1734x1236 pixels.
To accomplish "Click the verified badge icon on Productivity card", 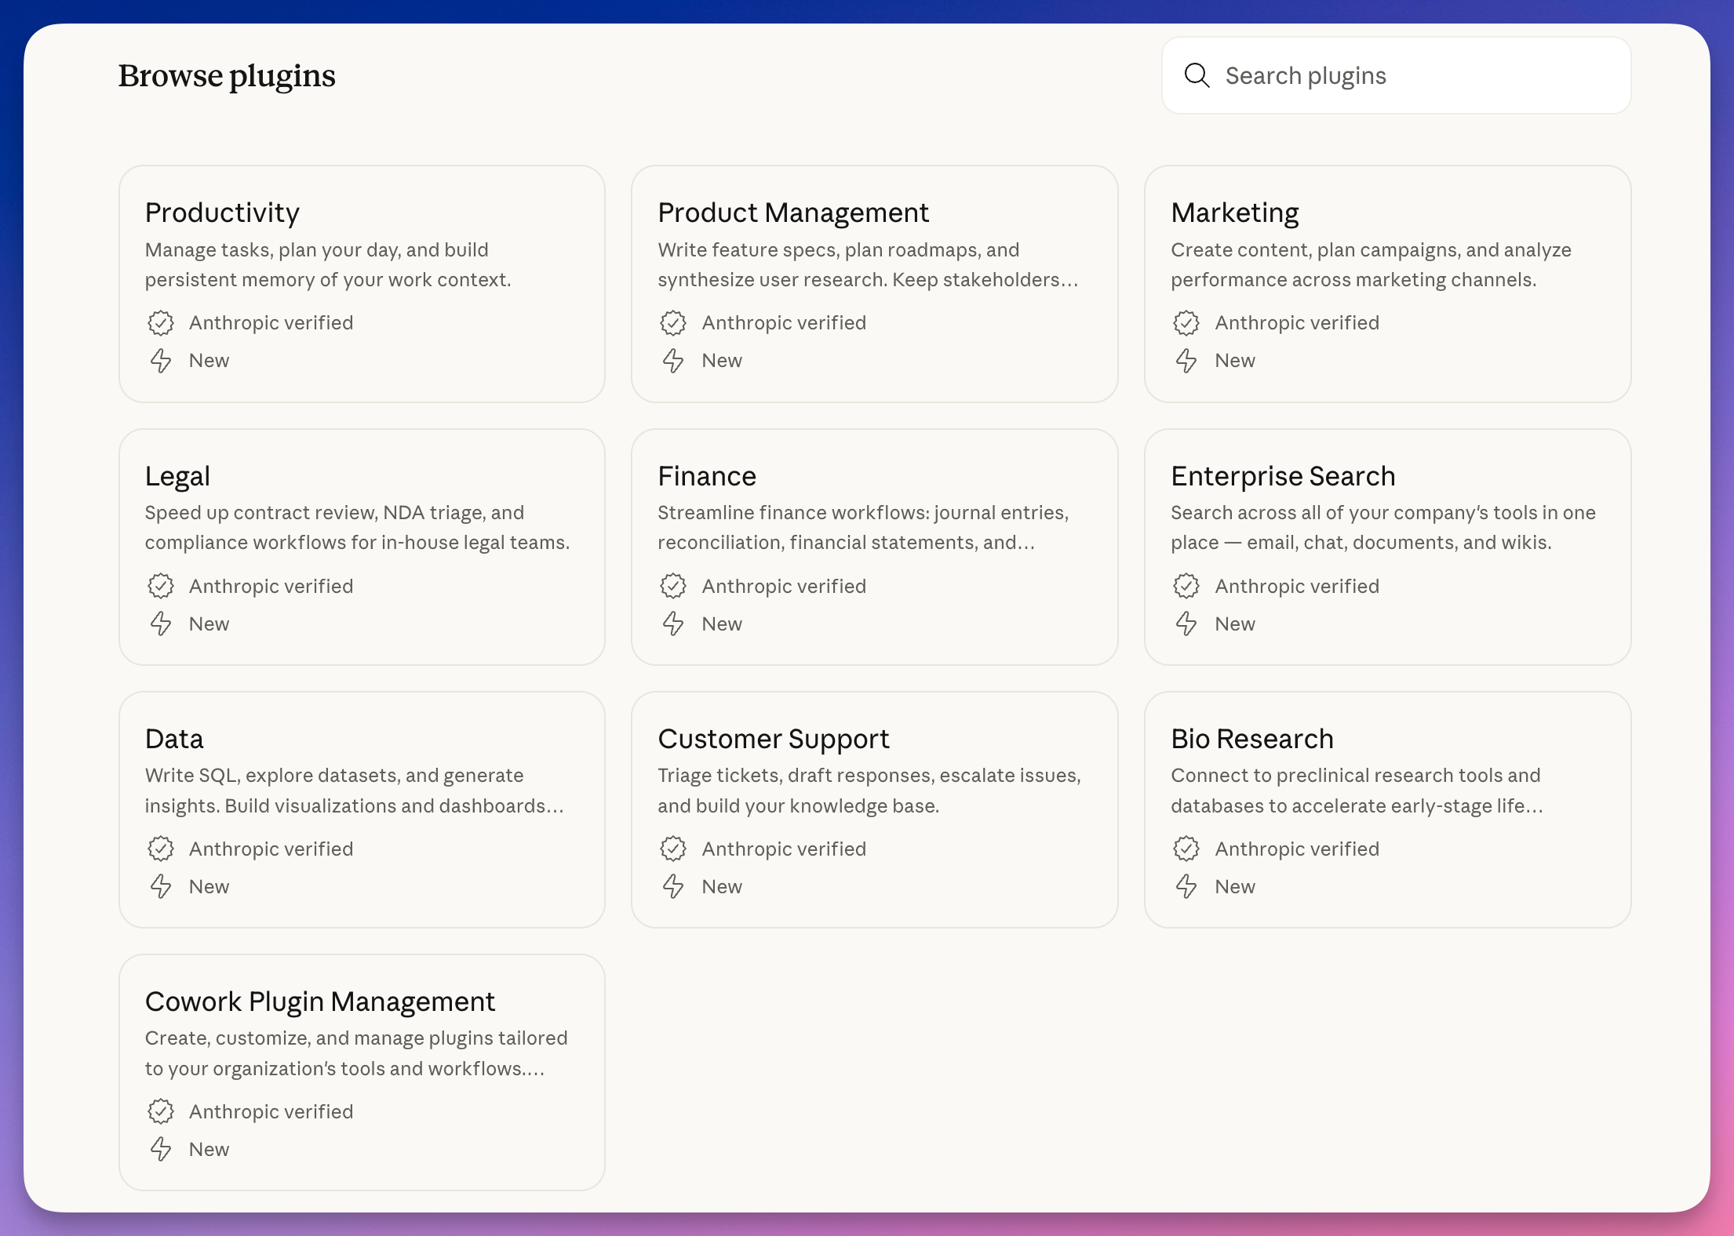I will point(161,323).
